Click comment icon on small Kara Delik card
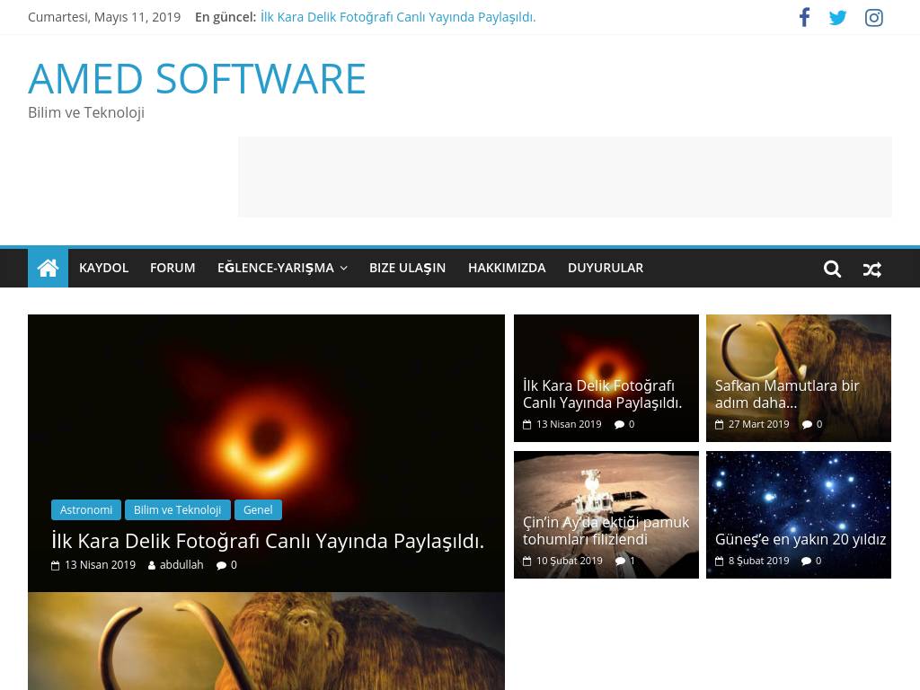 [619, 424]
